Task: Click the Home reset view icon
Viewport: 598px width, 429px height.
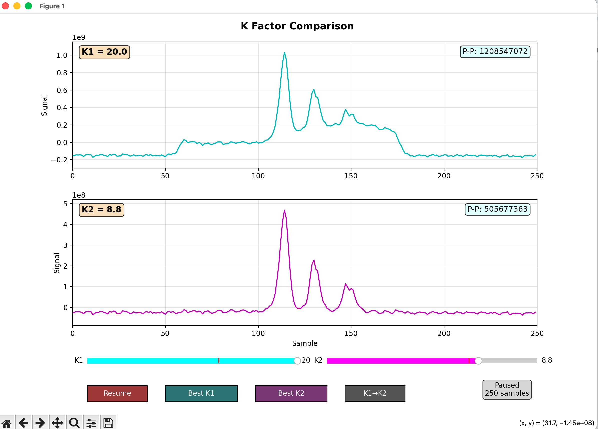Action: coord(7,423)
